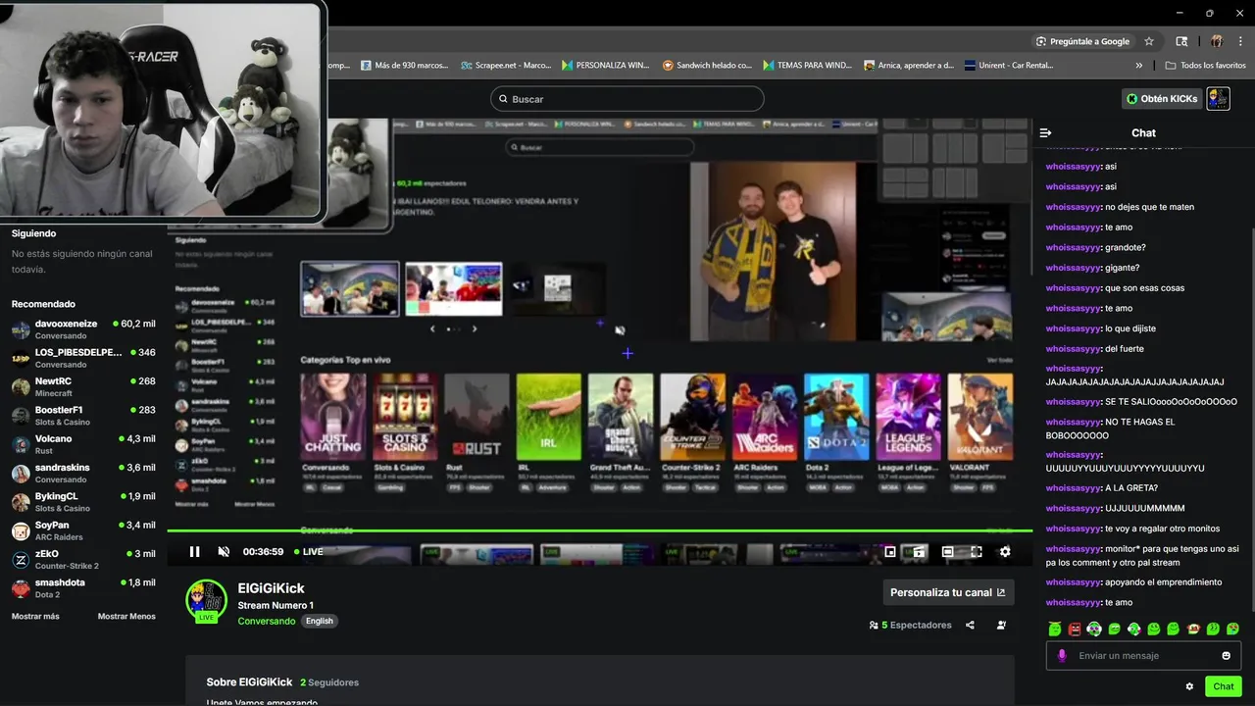Open Arnica, aprender a d... bookmark
The width and height of the screenshot is (1255, 706).
(909, 66)
